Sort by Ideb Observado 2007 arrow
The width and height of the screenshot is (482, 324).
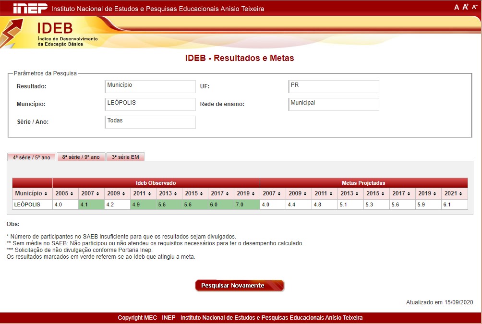(x=97, y=193)
